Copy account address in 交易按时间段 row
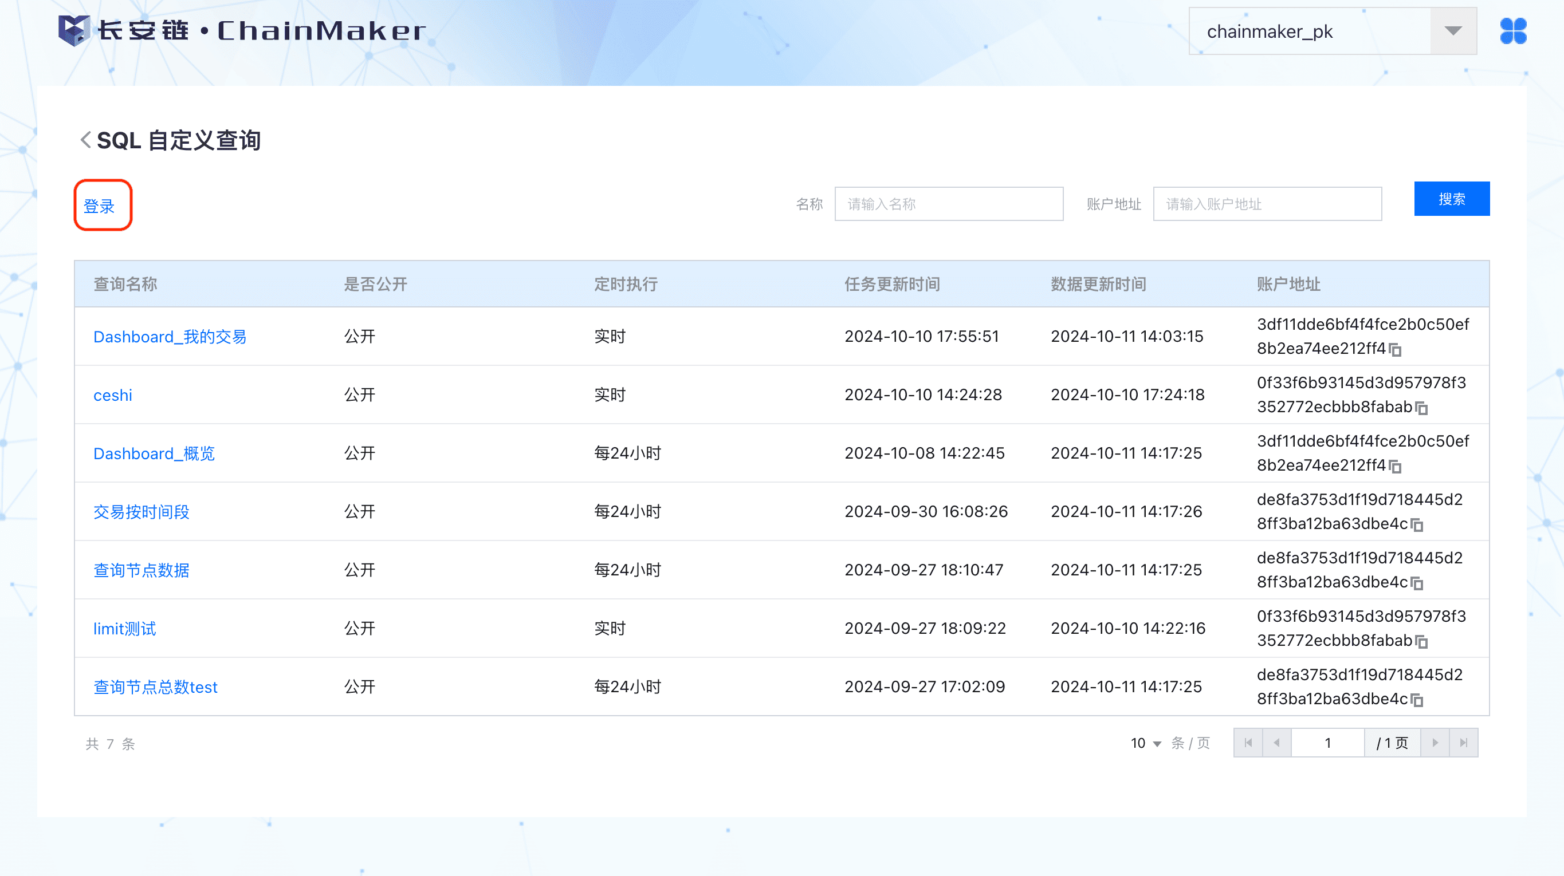 pyautogui.click(x=1417, y=525)
